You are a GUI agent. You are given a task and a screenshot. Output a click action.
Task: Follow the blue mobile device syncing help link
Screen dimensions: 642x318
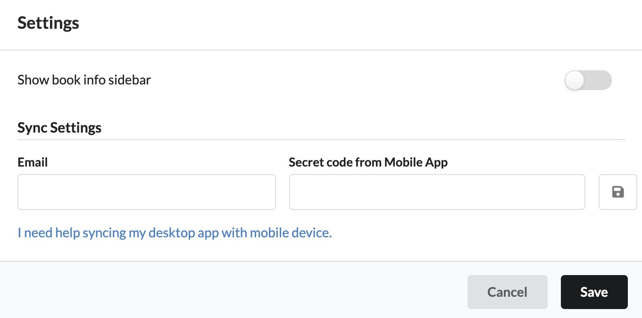tap(175, 233)
